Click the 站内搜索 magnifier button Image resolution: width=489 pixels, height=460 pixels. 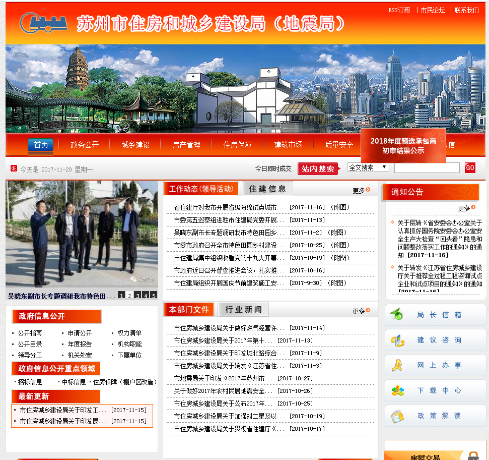319,168
